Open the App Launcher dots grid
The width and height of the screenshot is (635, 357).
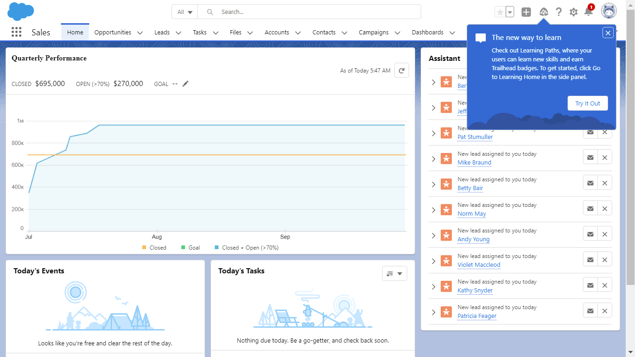[16, 32]
